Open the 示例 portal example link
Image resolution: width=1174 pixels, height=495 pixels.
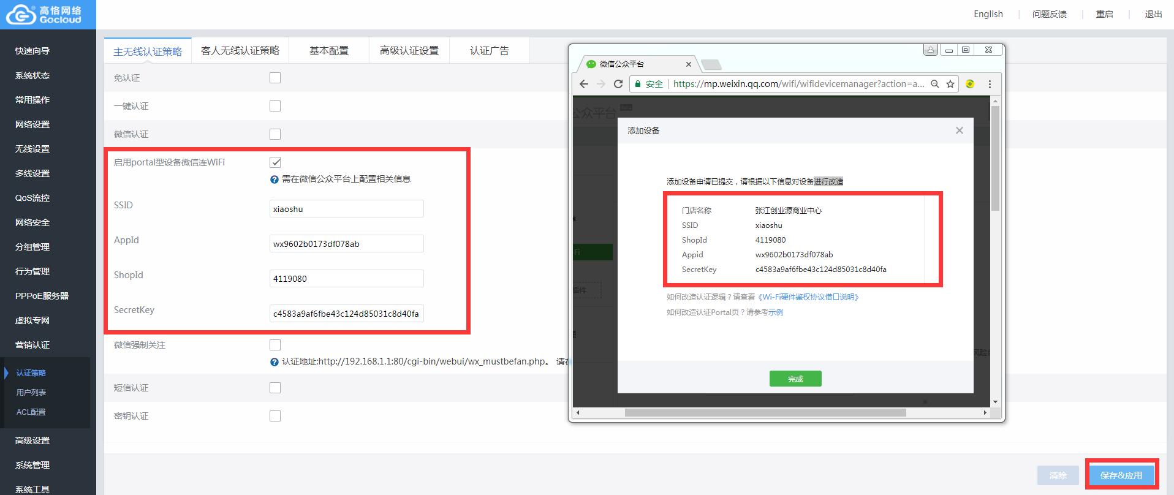pos(776,312)
